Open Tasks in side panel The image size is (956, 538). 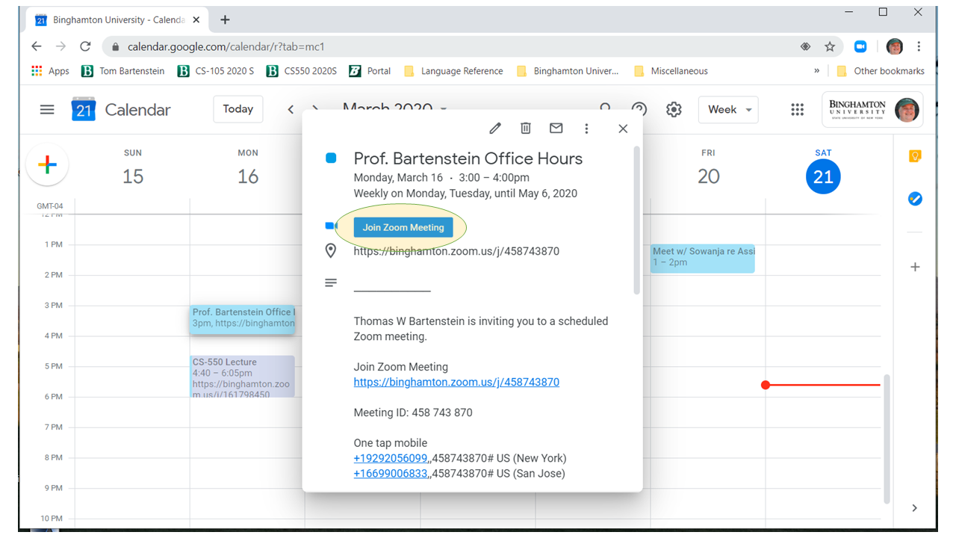point(915,199)
